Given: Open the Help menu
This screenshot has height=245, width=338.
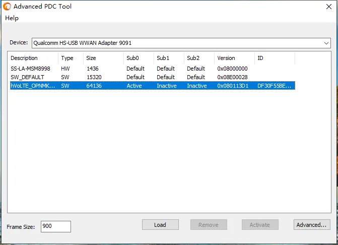Looking at the screenshot, I should point(12,18).
